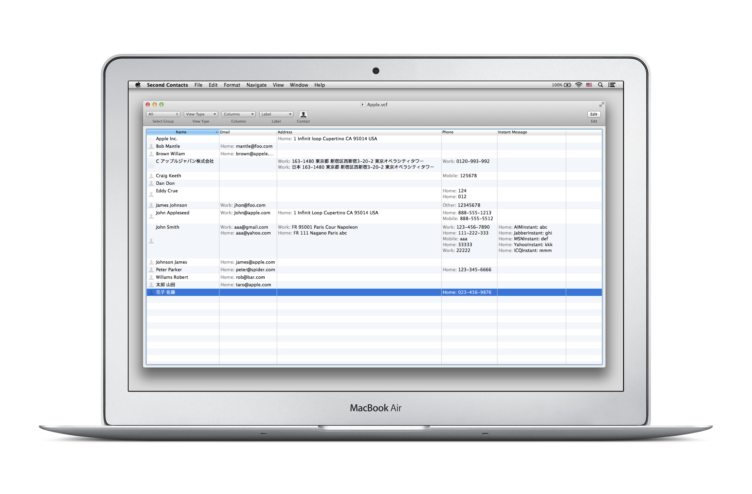
Task: Open the Second Contacts app menu
Action: click(167, 85)
